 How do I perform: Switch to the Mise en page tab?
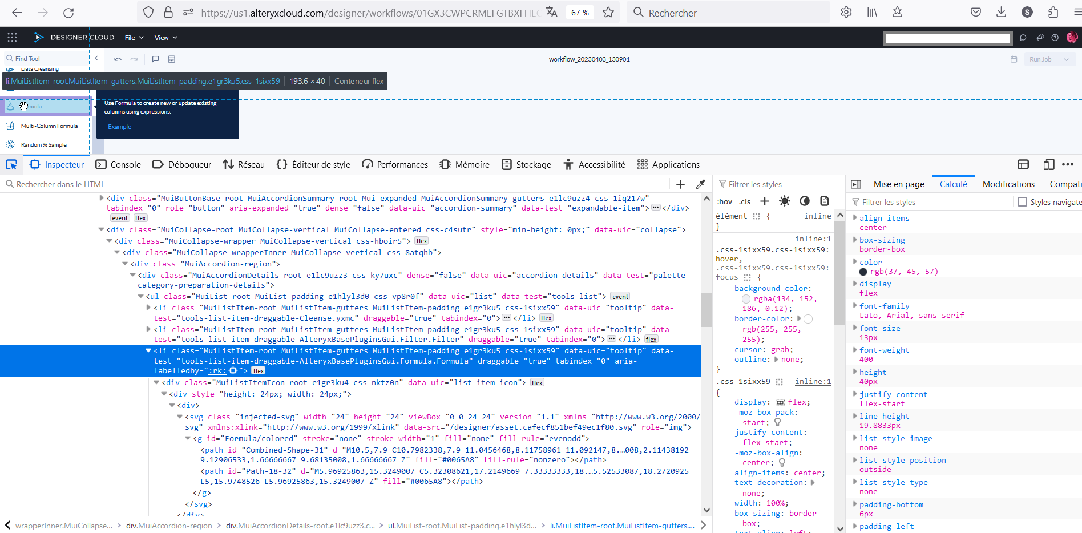coord(899,184)
